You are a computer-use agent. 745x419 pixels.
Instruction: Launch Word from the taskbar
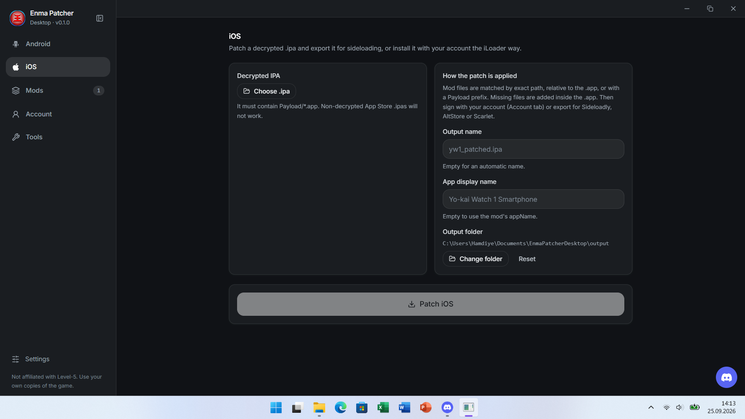[404, 407]
